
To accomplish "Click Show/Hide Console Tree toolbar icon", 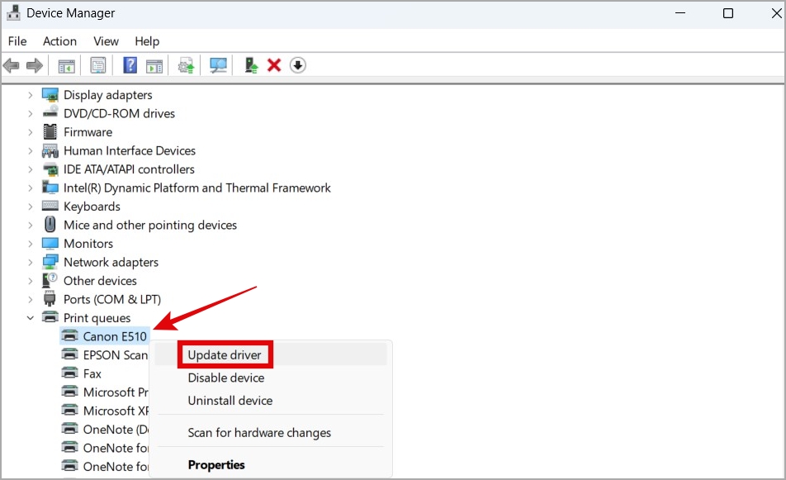I will [66, 66].
